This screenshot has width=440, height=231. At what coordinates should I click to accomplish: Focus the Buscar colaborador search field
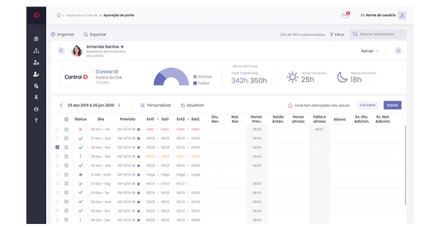pyautogui.click(x=378, y=34)
